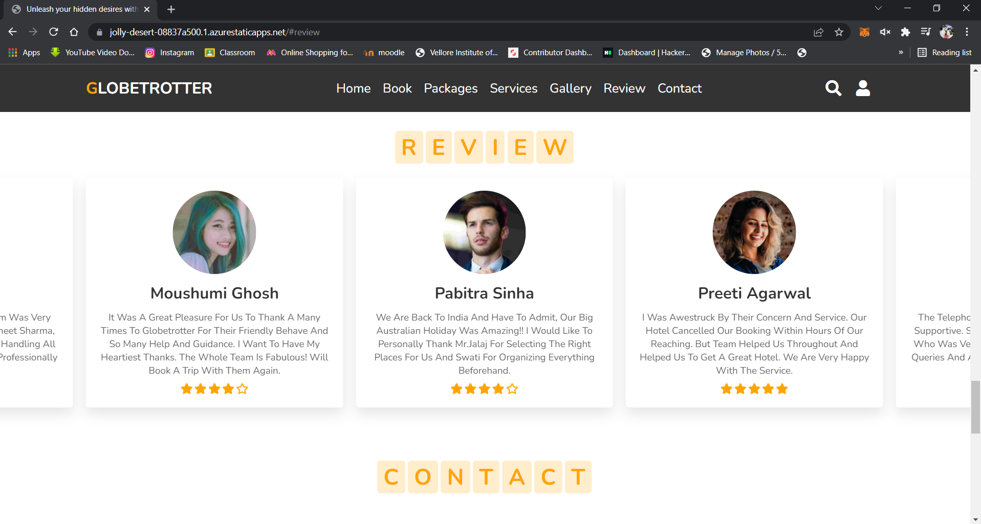Open the Chrome extensions puzzle icon
981x524 pixels.
[905, 32]
